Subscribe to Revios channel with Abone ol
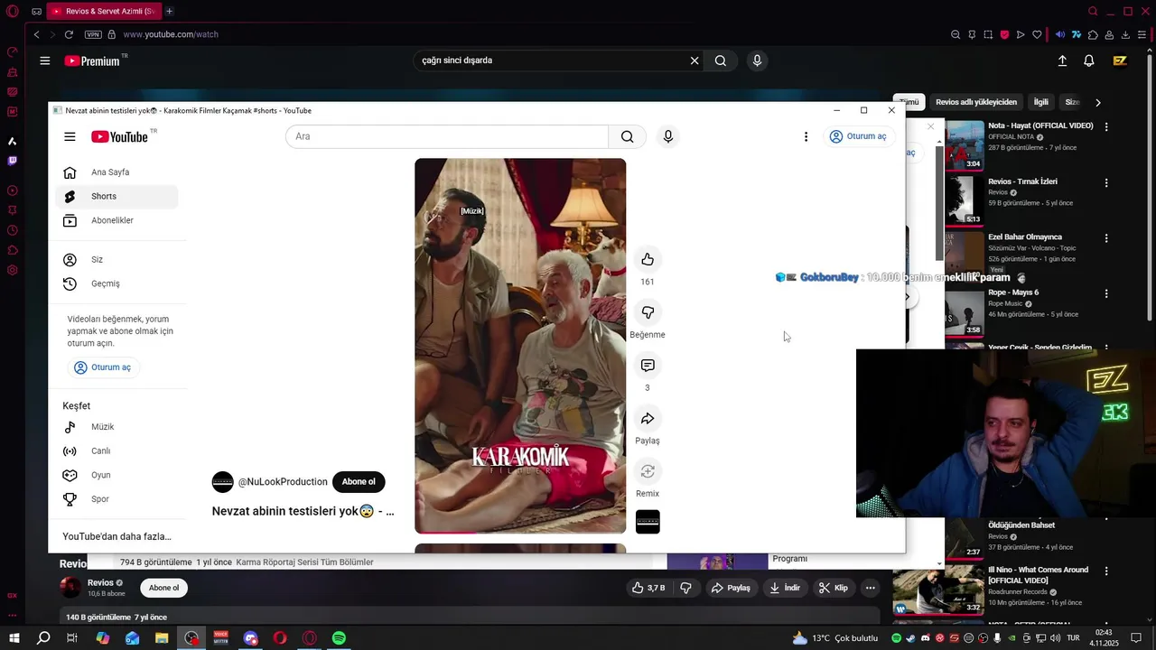This screenshot has width=1156, height=650. click(163, 588)
